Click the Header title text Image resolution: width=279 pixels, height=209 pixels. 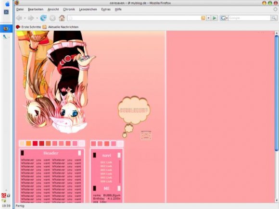[x=51, y=153]
